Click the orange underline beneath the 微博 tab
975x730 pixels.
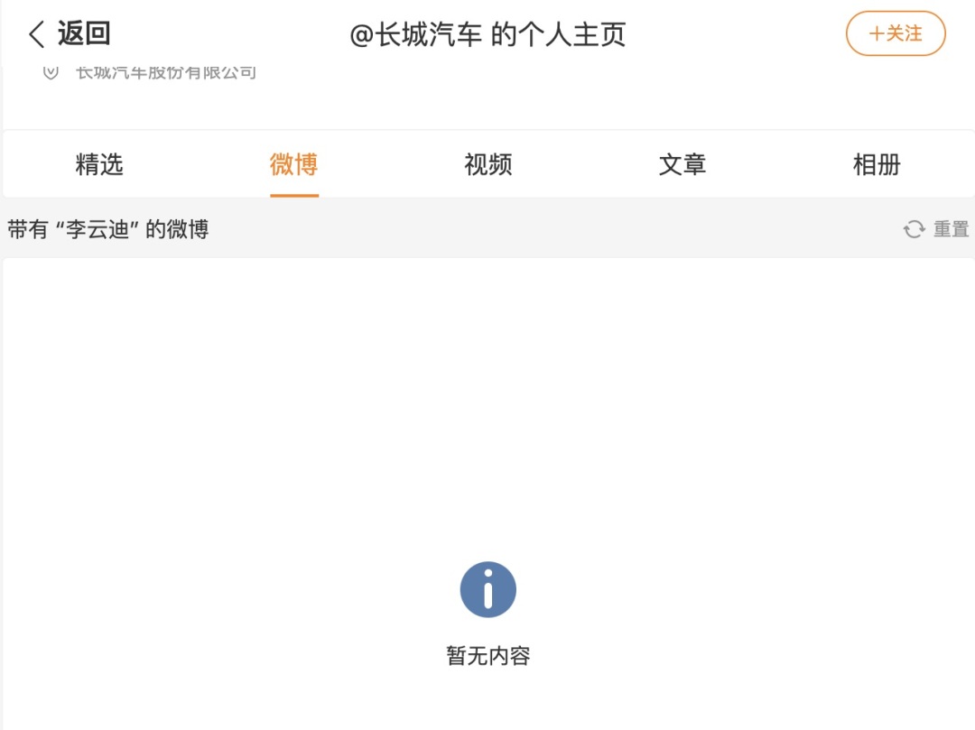pyautogui.click(x=294, y=195)
